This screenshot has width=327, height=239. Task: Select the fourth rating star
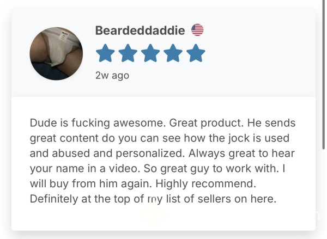(x=173, y=53)
